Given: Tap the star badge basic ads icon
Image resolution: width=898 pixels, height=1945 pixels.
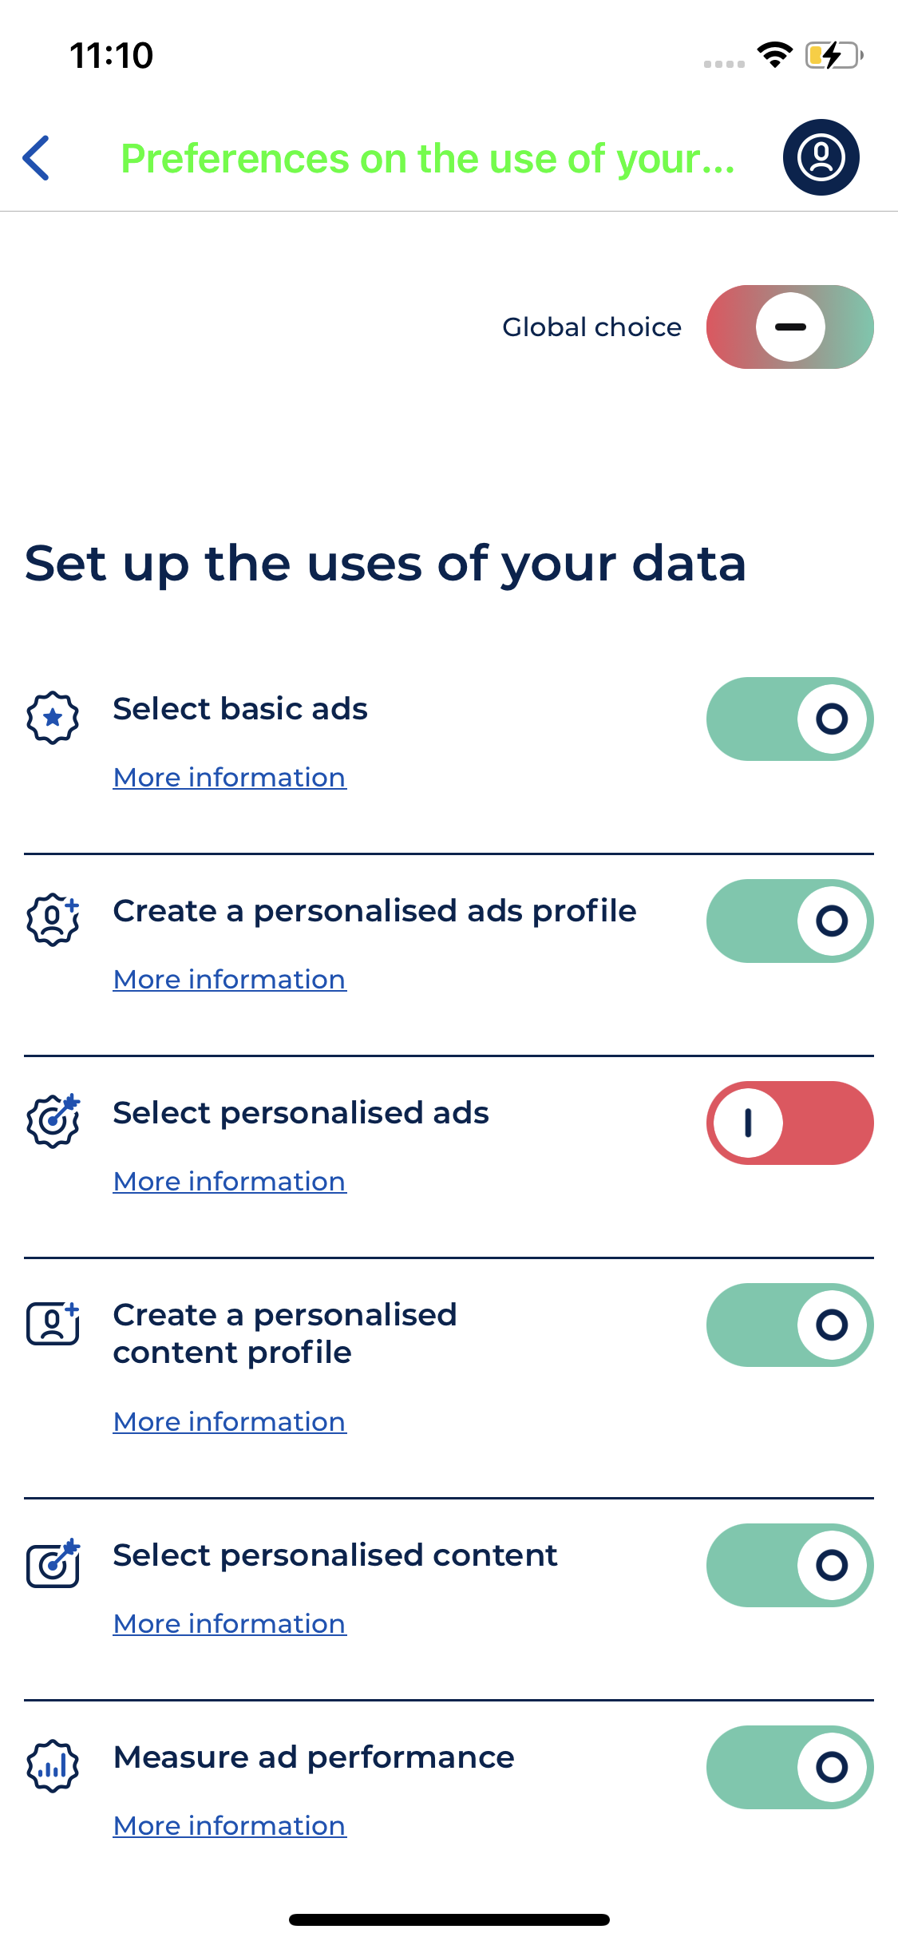Looking at the screenshot, I should (53, 718).
